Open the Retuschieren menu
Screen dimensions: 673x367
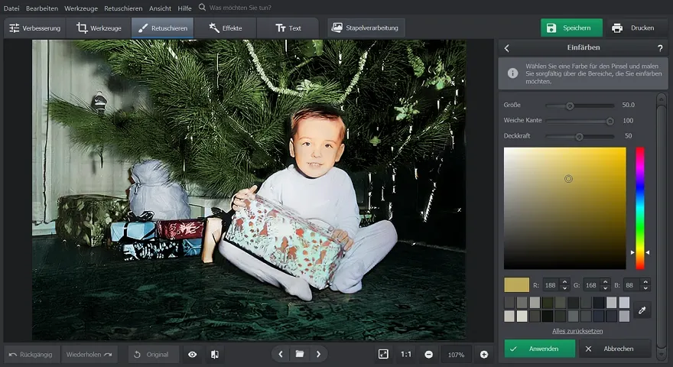(x=124, y=8)
